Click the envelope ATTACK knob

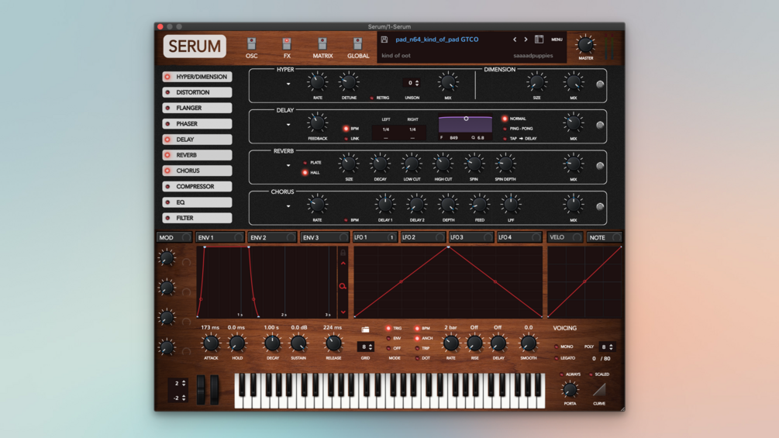point(211,343)
